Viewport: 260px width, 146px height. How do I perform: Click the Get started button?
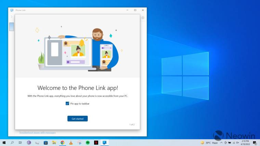77,118
